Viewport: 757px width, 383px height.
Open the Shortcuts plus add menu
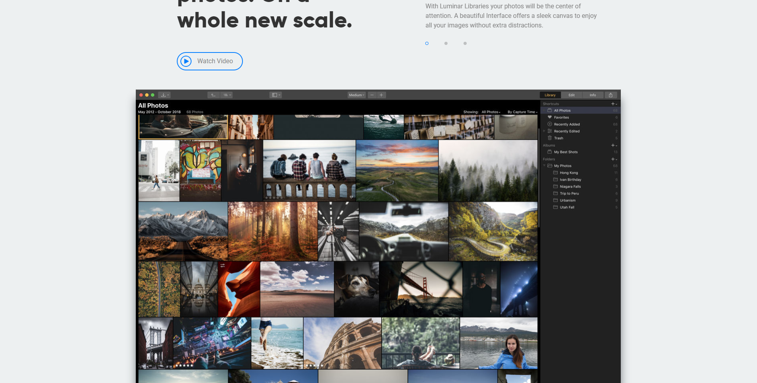tap(614, 104)
